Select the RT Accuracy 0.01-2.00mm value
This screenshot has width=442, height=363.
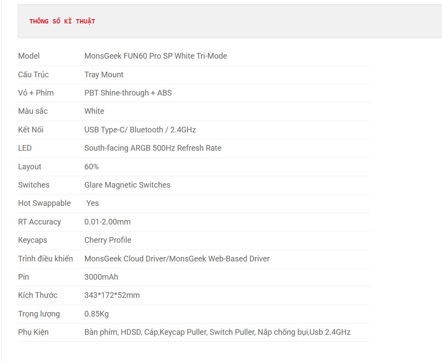(x=107, y=222)
